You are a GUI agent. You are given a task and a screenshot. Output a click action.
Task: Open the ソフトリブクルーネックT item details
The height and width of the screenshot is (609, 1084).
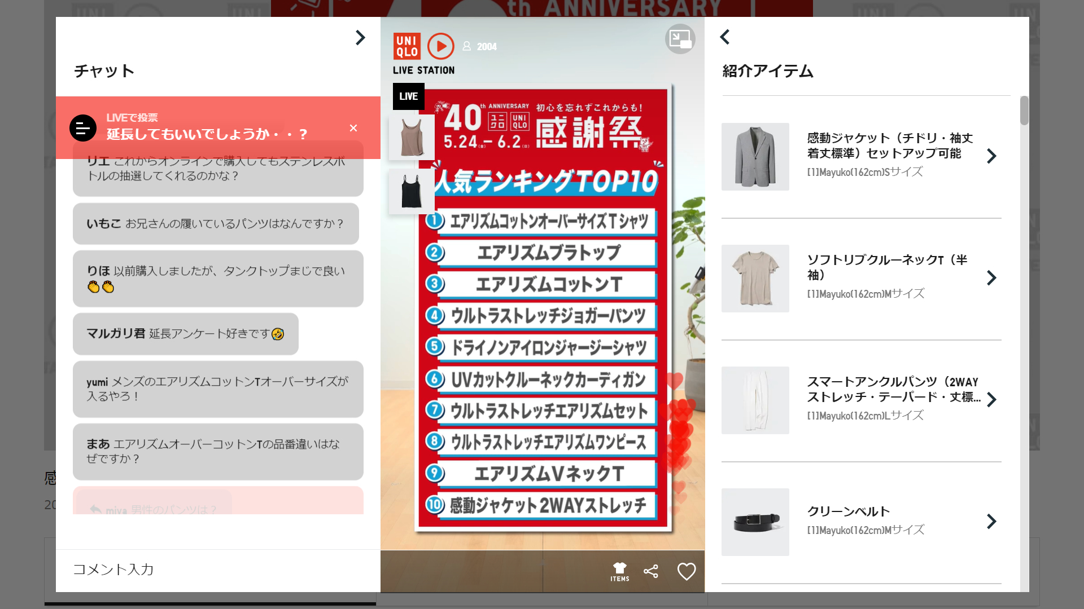click(x=991, y=278)
